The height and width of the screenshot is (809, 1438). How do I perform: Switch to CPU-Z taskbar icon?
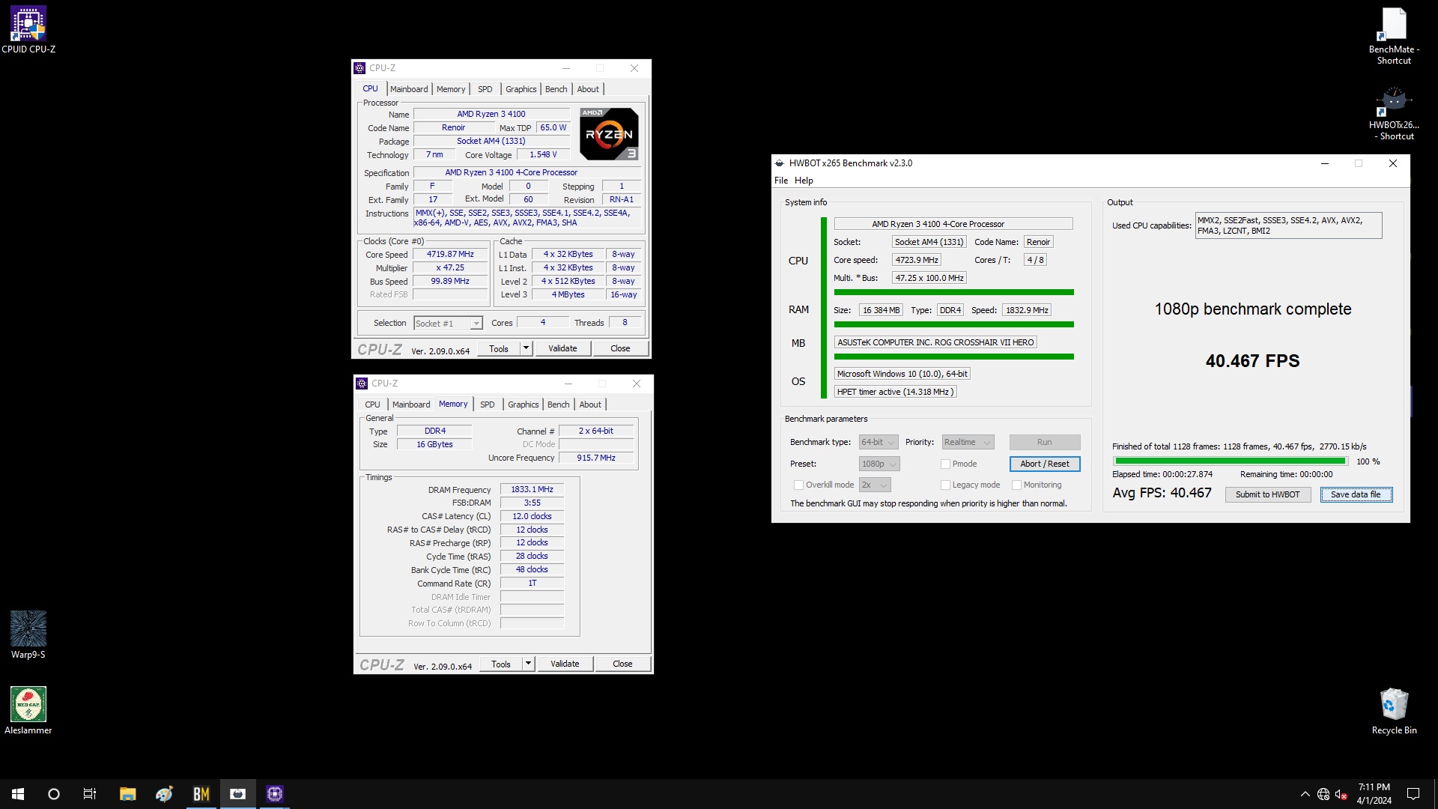pyautogui.click(x=275, y=794)
